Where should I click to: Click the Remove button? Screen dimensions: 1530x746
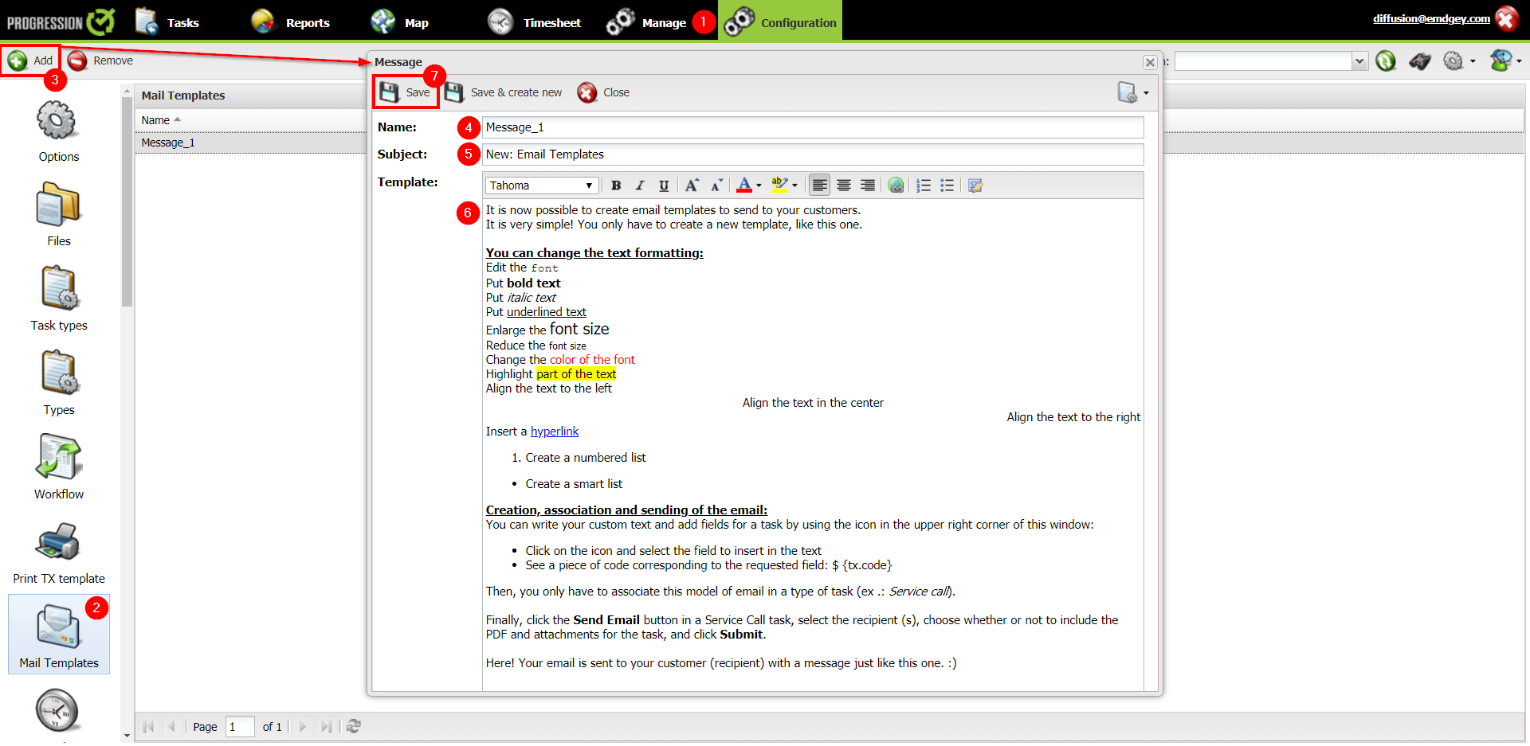100,61
